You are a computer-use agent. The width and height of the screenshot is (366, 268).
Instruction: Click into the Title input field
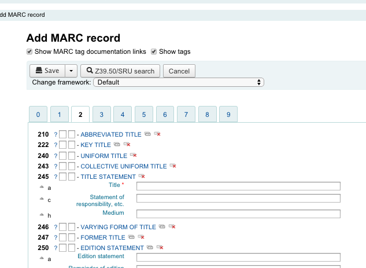click(238, 186)
